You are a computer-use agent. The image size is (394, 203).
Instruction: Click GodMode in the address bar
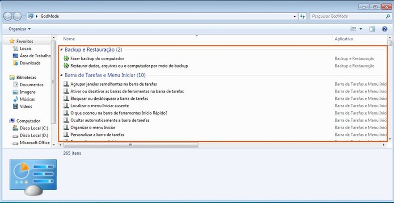(50, 16)
